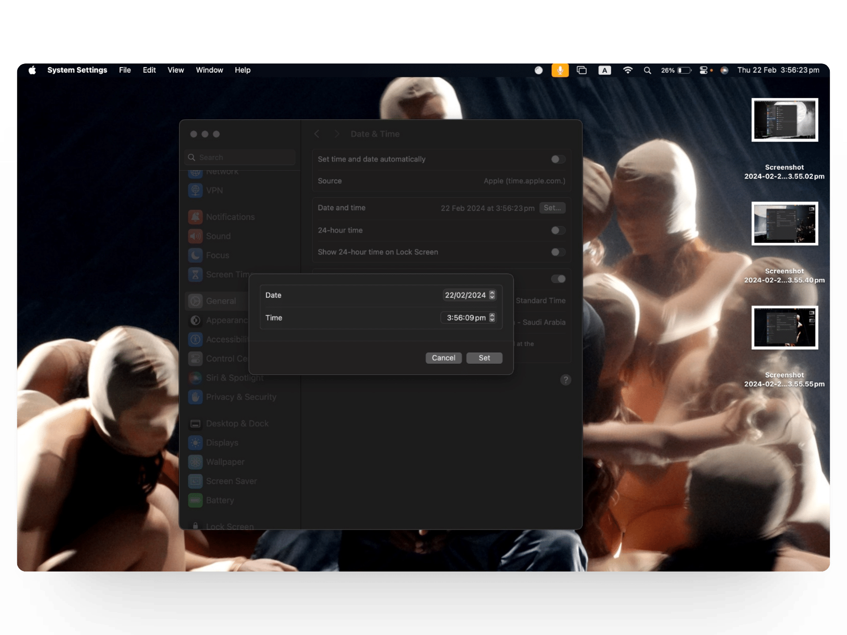Click the Displays sidebar icon
Image resolution: width=847 pixels, height=635 pixels.
195,443
